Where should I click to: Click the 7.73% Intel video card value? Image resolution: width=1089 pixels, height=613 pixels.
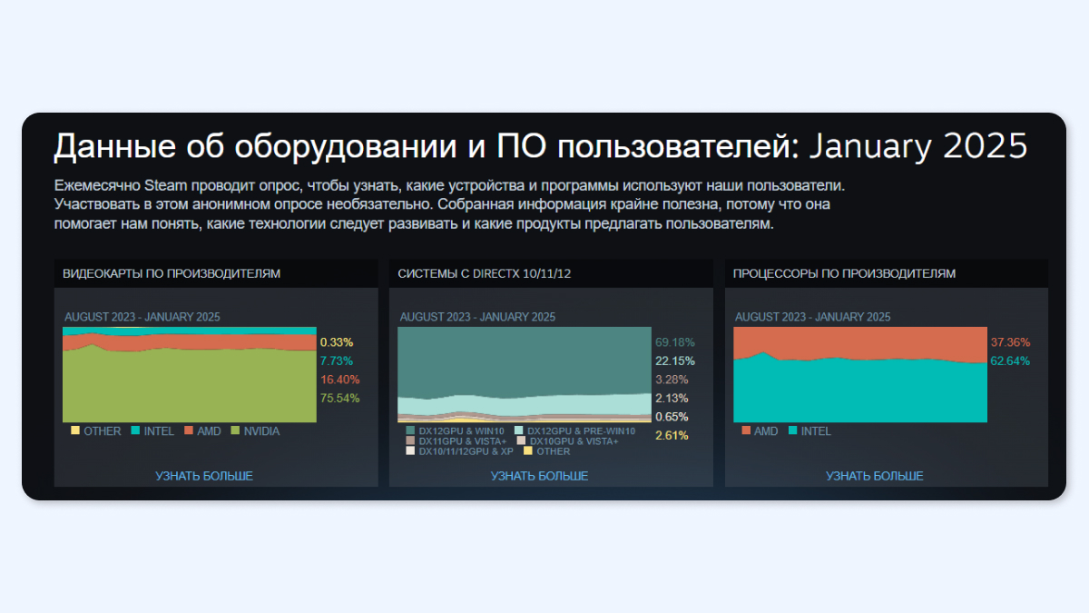[337, 361]
